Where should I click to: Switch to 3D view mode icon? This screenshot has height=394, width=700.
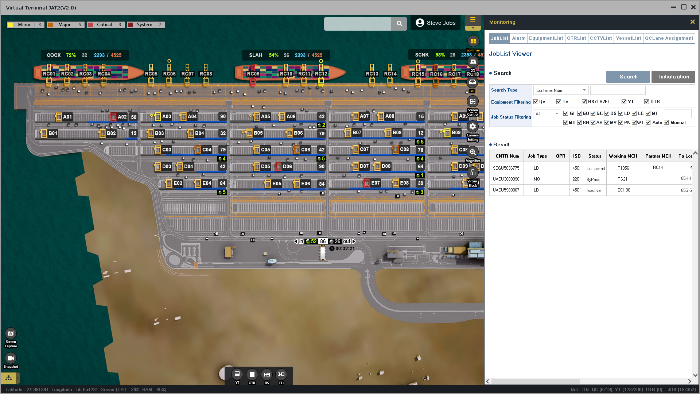(472, 82)
